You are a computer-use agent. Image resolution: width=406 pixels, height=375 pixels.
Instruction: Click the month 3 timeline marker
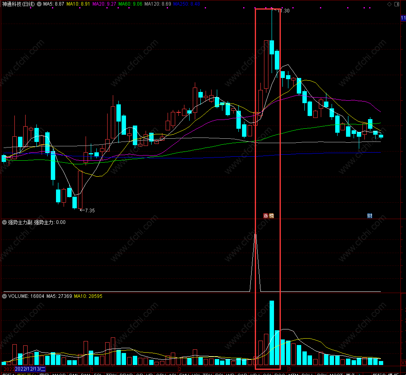(x=289, y=369)
